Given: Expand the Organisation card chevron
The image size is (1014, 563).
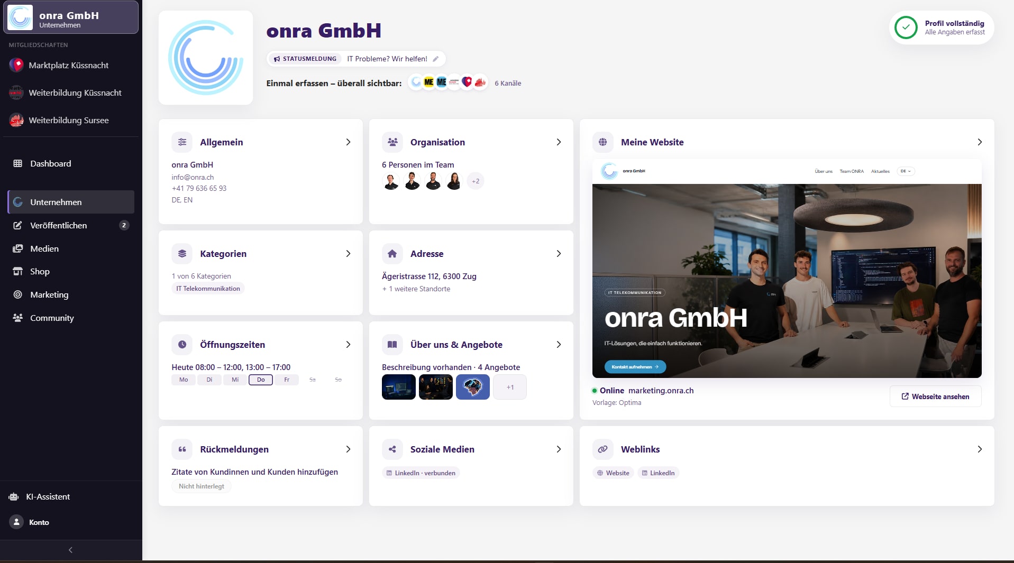Looking at the screenshot, I should click(559, 142).
